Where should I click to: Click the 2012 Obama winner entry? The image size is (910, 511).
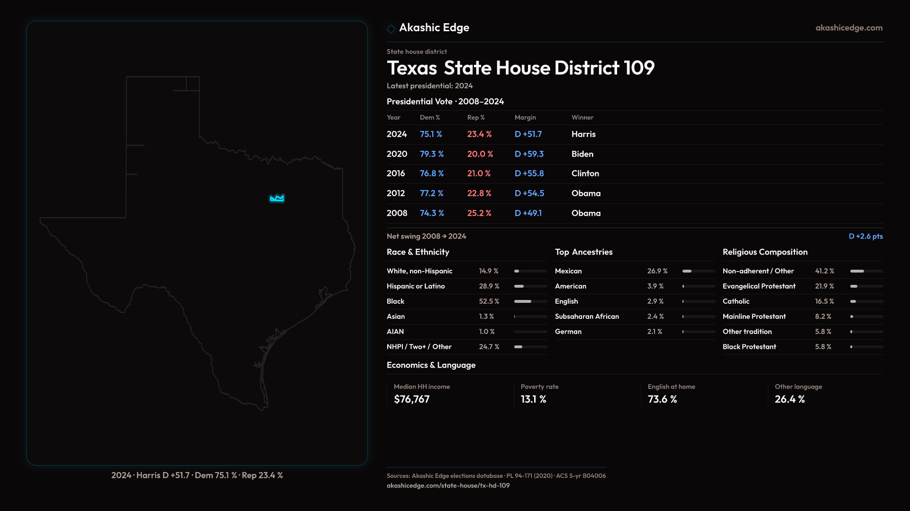pos(586,194)
